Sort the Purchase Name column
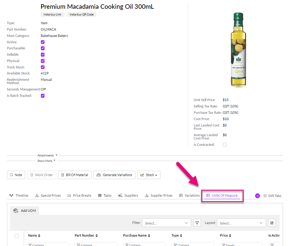The width and height of the screenshot is (289, 246). 149,236
